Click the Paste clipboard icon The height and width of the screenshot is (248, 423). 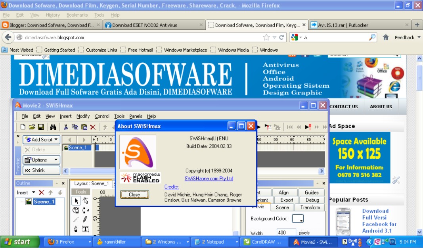(x=84, y=127)
